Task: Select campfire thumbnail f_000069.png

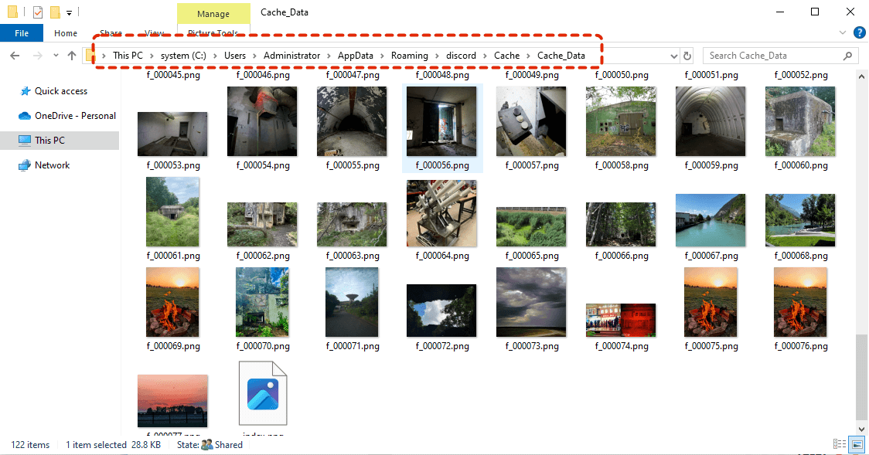Action: pos(172,302)
